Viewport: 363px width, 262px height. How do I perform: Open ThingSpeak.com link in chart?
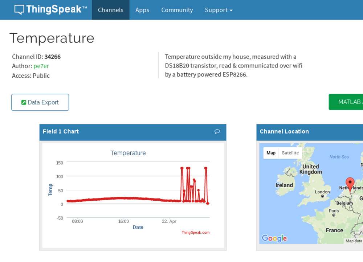click(195, 233)
